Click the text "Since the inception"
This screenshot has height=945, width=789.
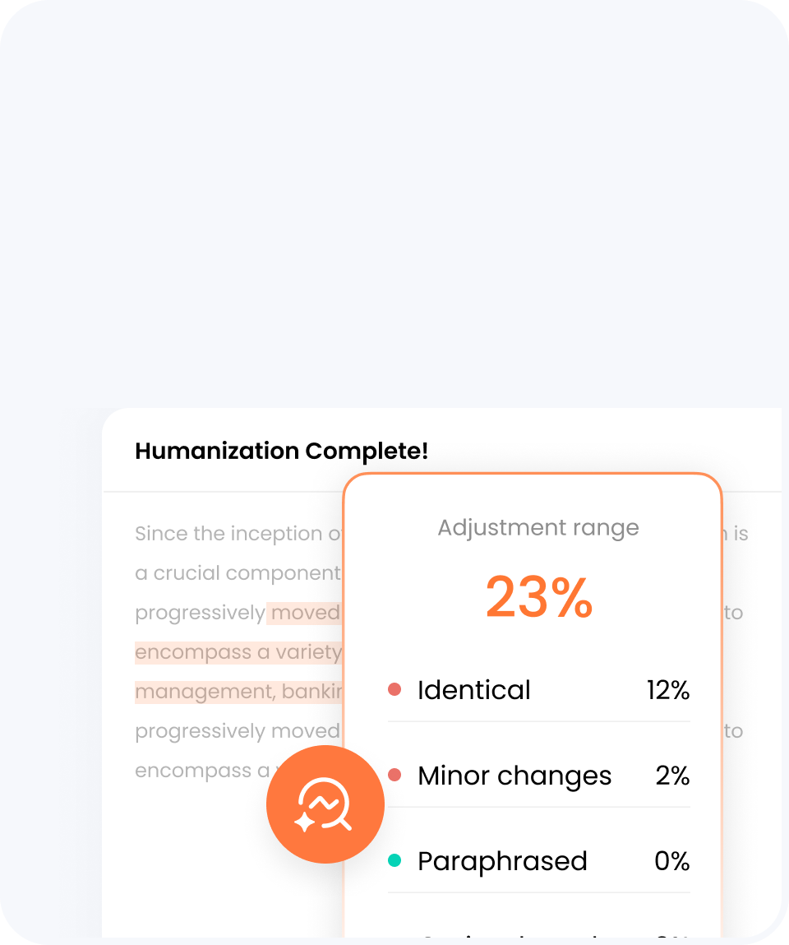tap(228, 534)
